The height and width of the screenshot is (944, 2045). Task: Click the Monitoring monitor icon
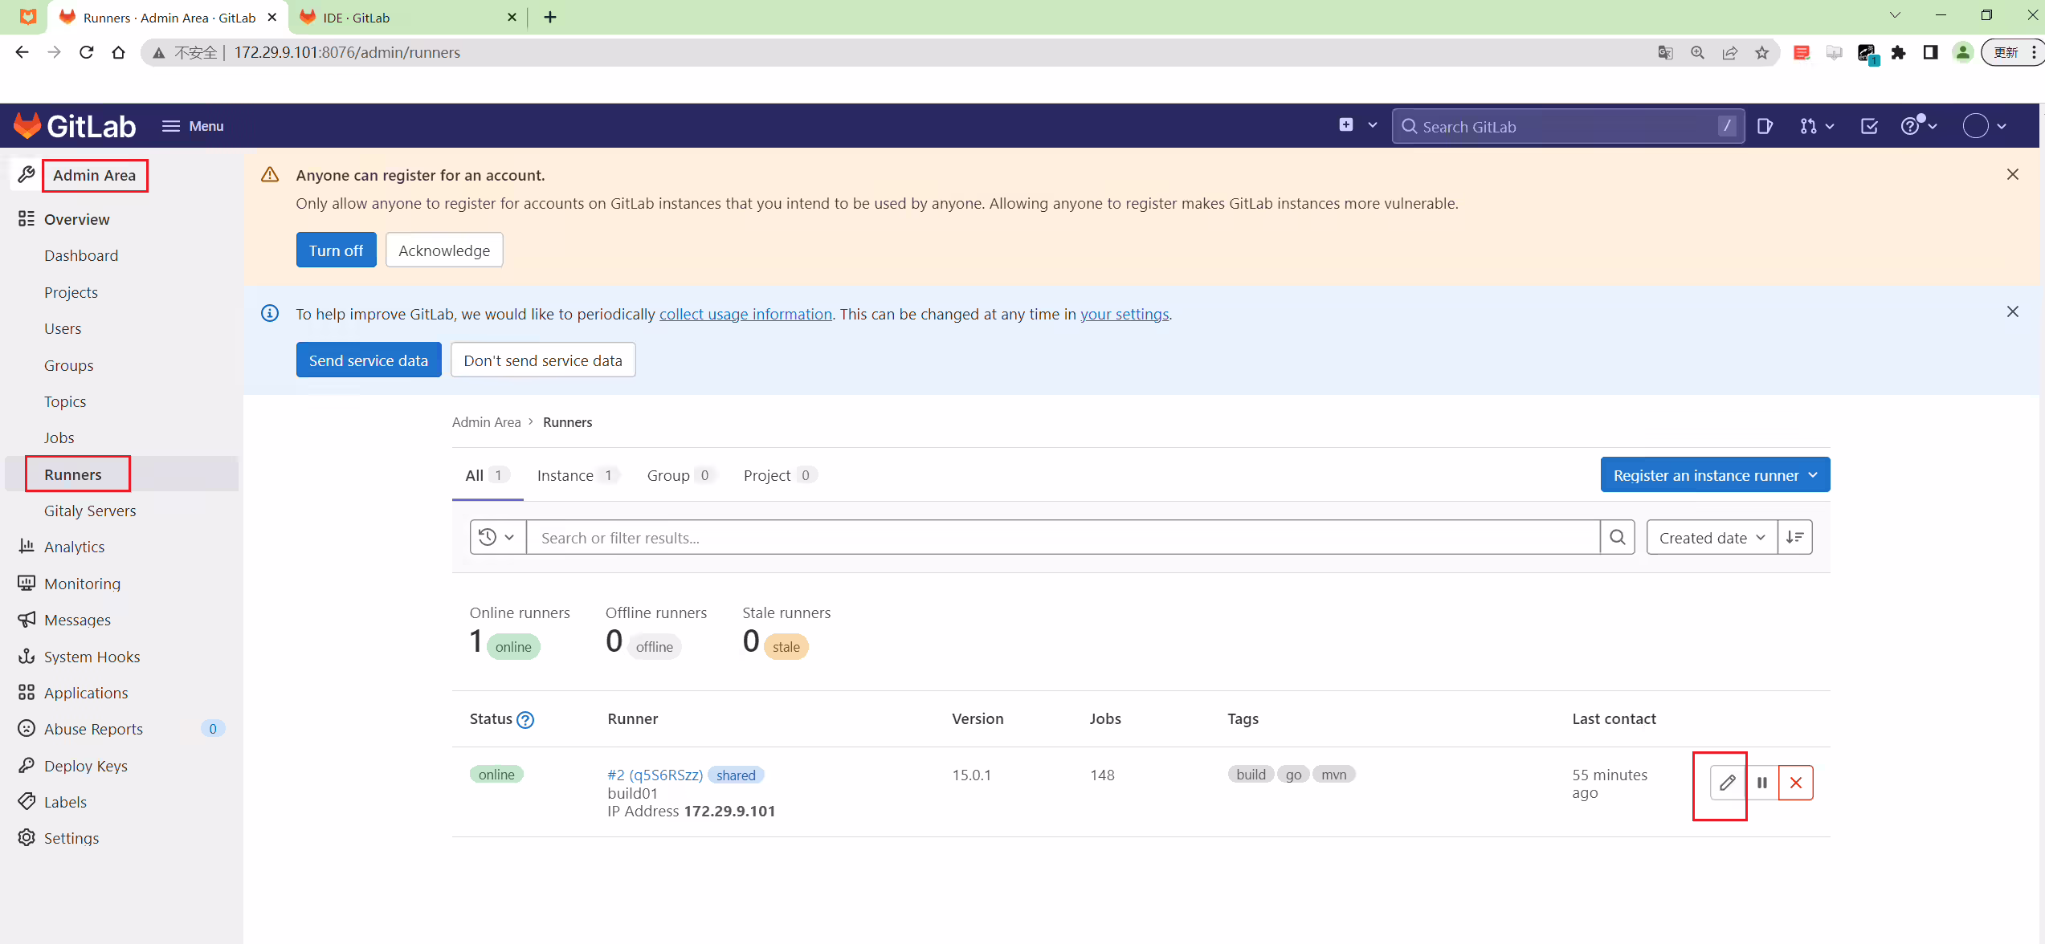click(x=27, y=583)
